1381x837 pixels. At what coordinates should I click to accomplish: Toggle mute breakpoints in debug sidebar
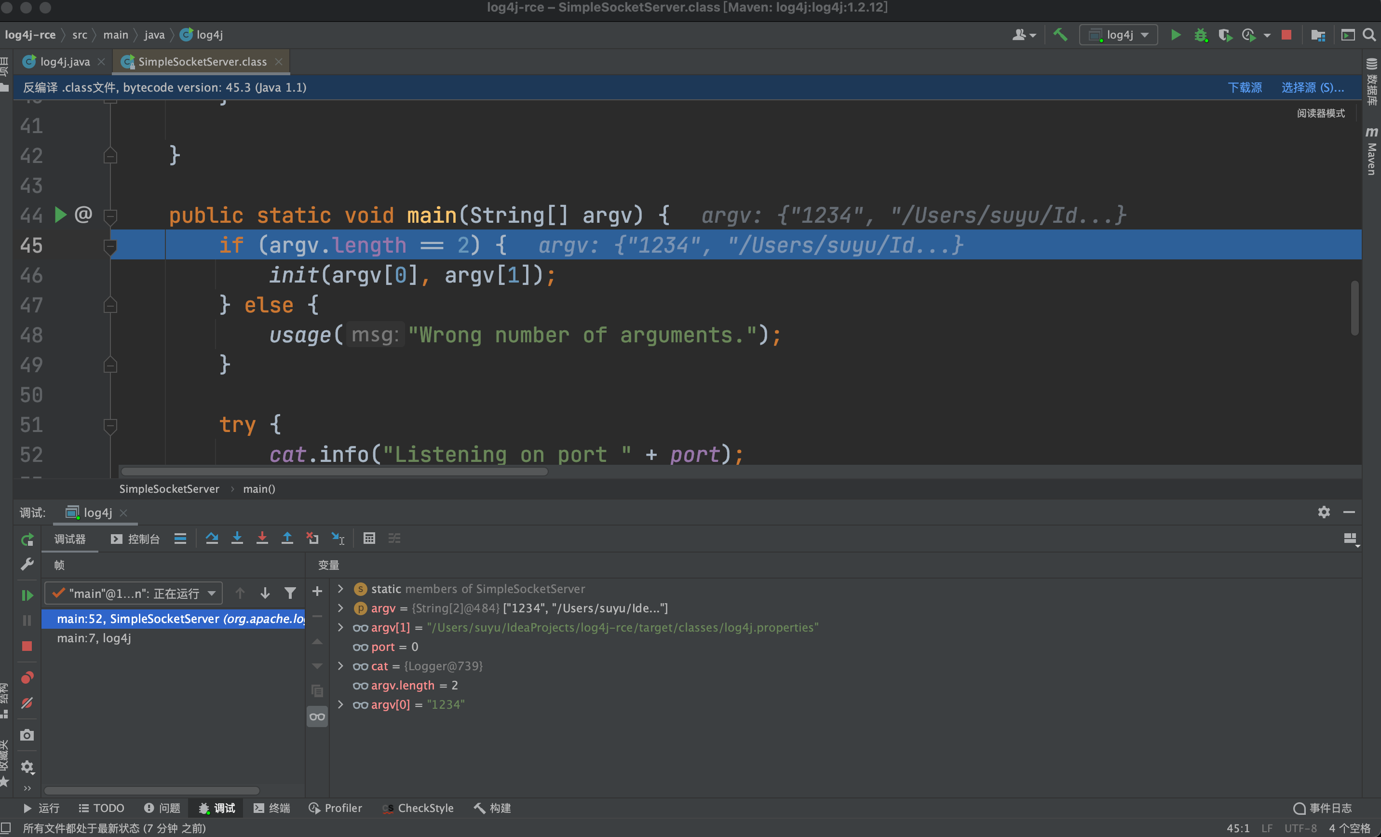pyautogui.click(x=27, y=702)
